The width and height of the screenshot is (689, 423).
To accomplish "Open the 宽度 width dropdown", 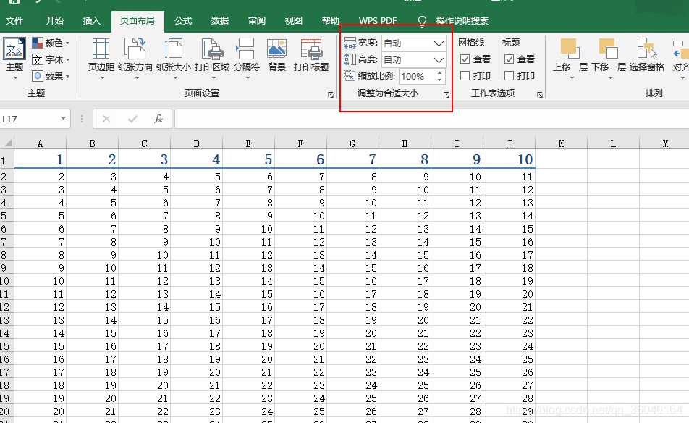I will click(438, 43).
